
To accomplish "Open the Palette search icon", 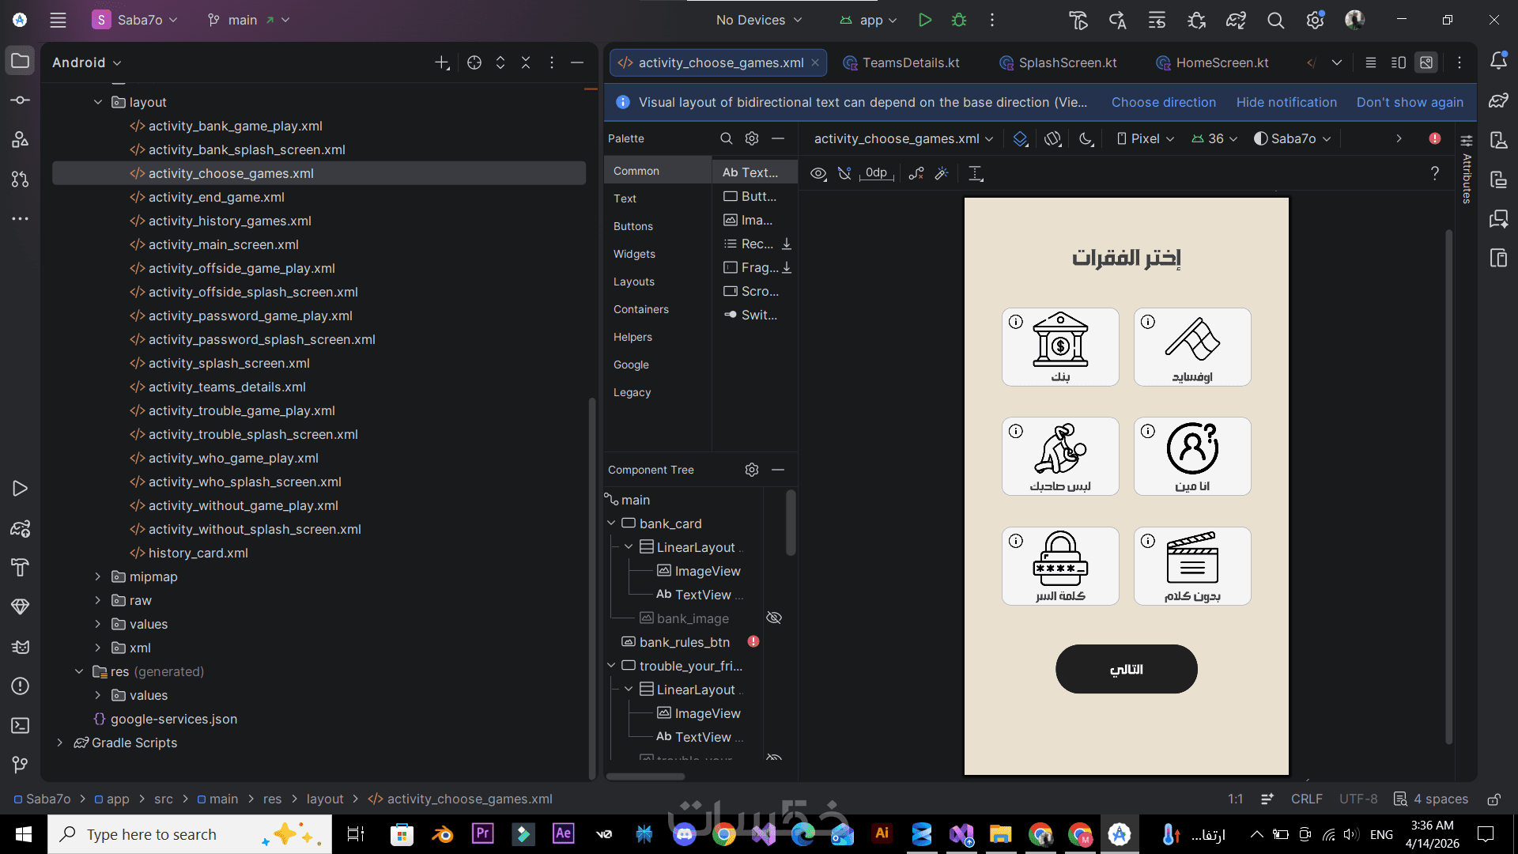I will click(726, 138).
